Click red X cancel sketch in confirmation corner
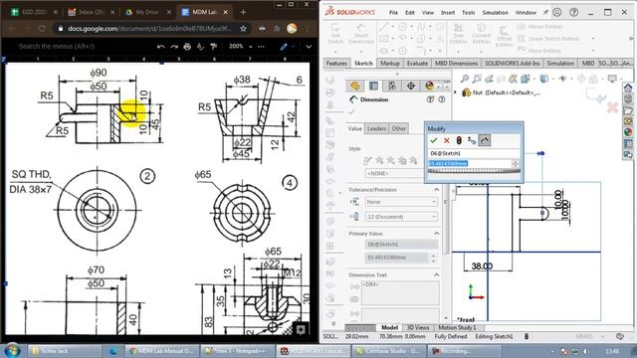 point(613,107)
